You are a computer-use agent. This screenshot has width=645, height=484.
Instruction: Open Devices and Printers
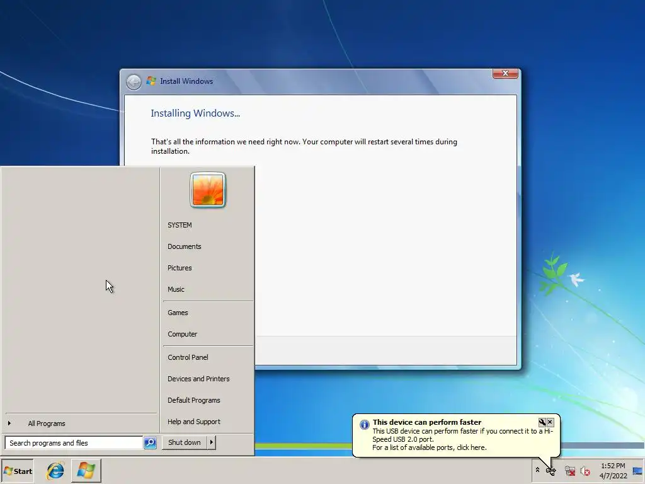(x=198, y=379)
